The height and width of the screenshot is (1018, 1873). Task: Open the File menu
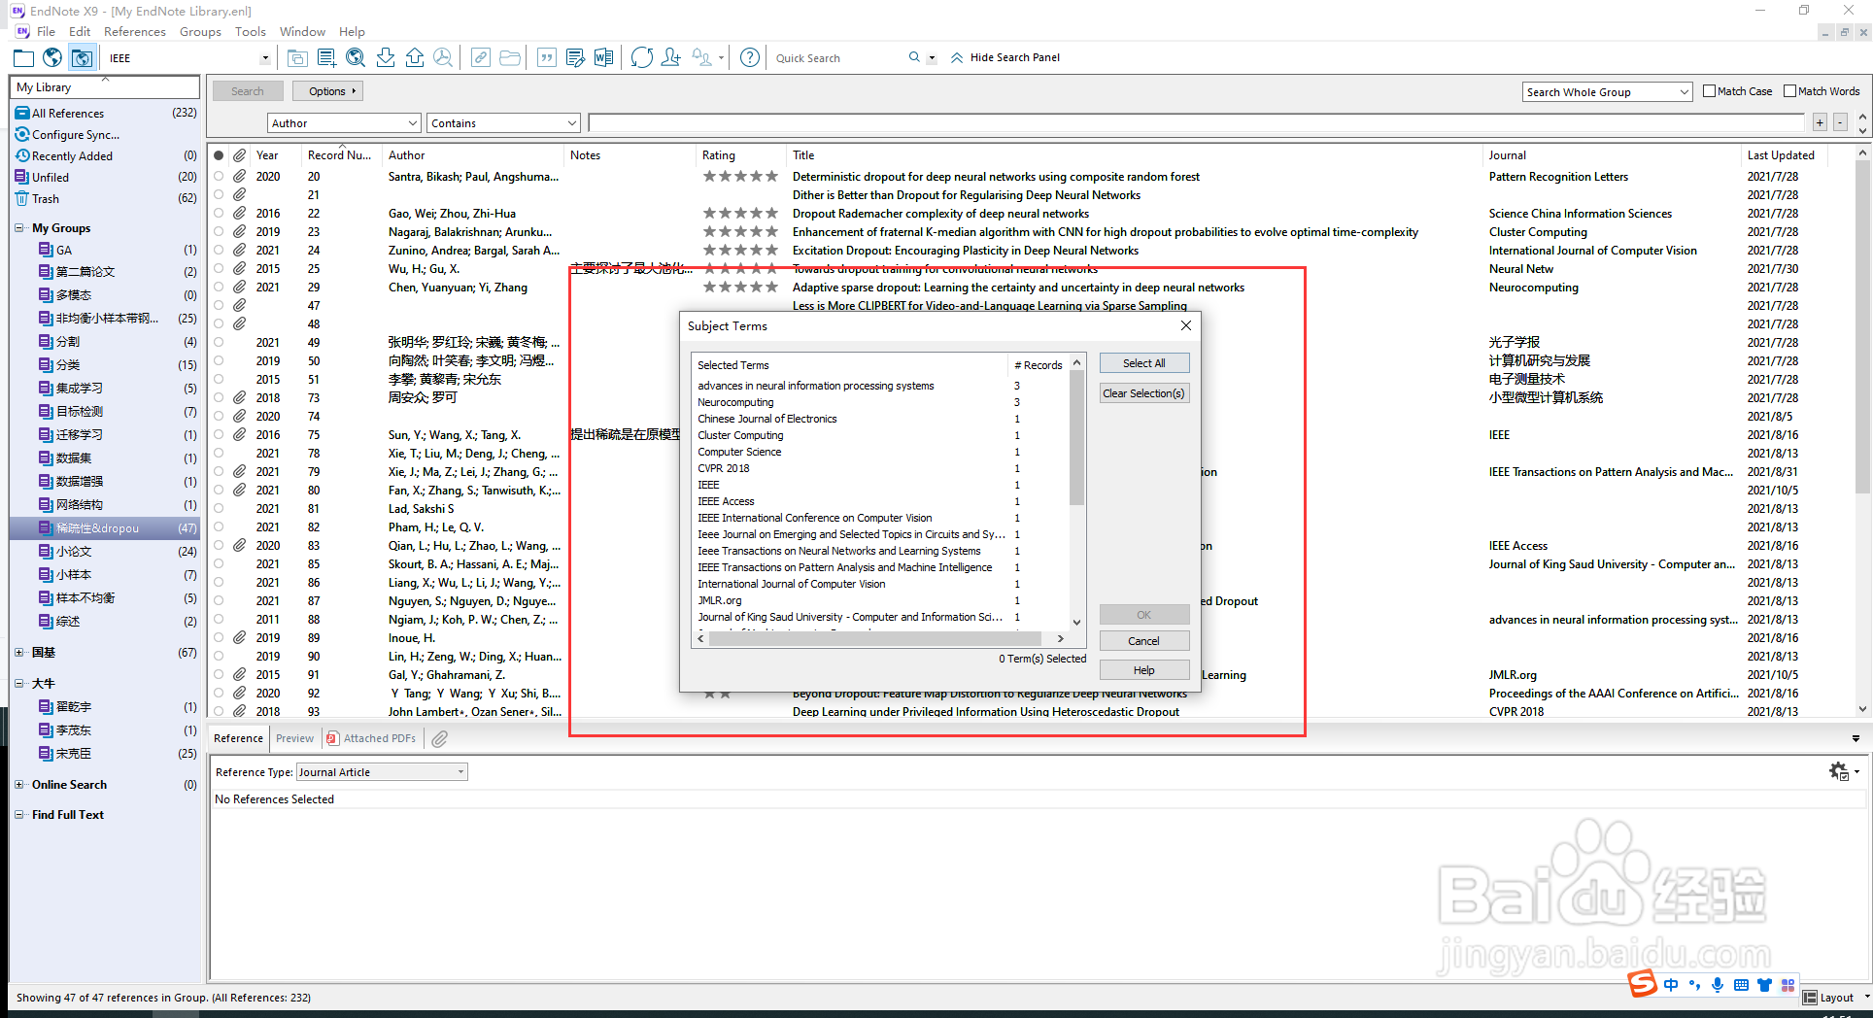46,32
